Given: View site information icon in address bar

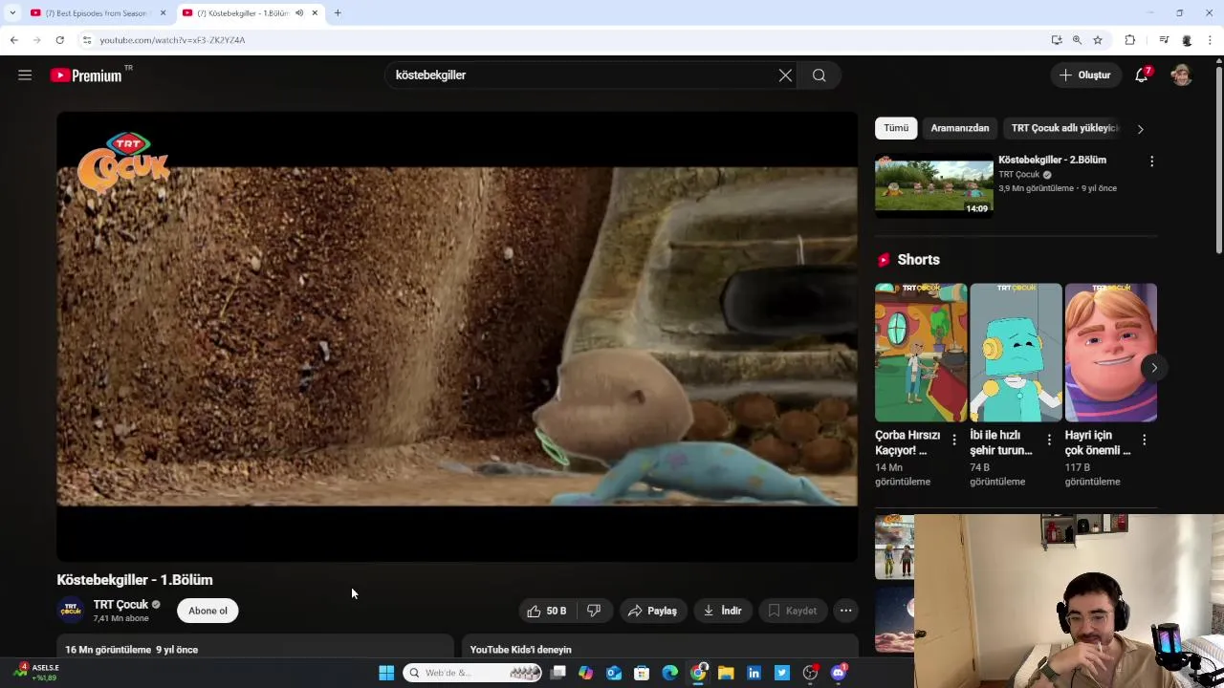Looking at the screenshot, I should (86, 40).
